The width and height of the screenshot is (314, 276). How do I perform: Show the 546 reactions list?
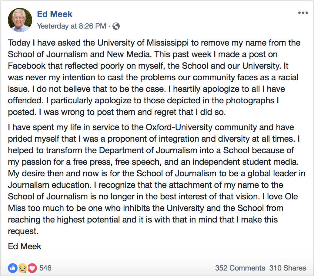(45, 268)
